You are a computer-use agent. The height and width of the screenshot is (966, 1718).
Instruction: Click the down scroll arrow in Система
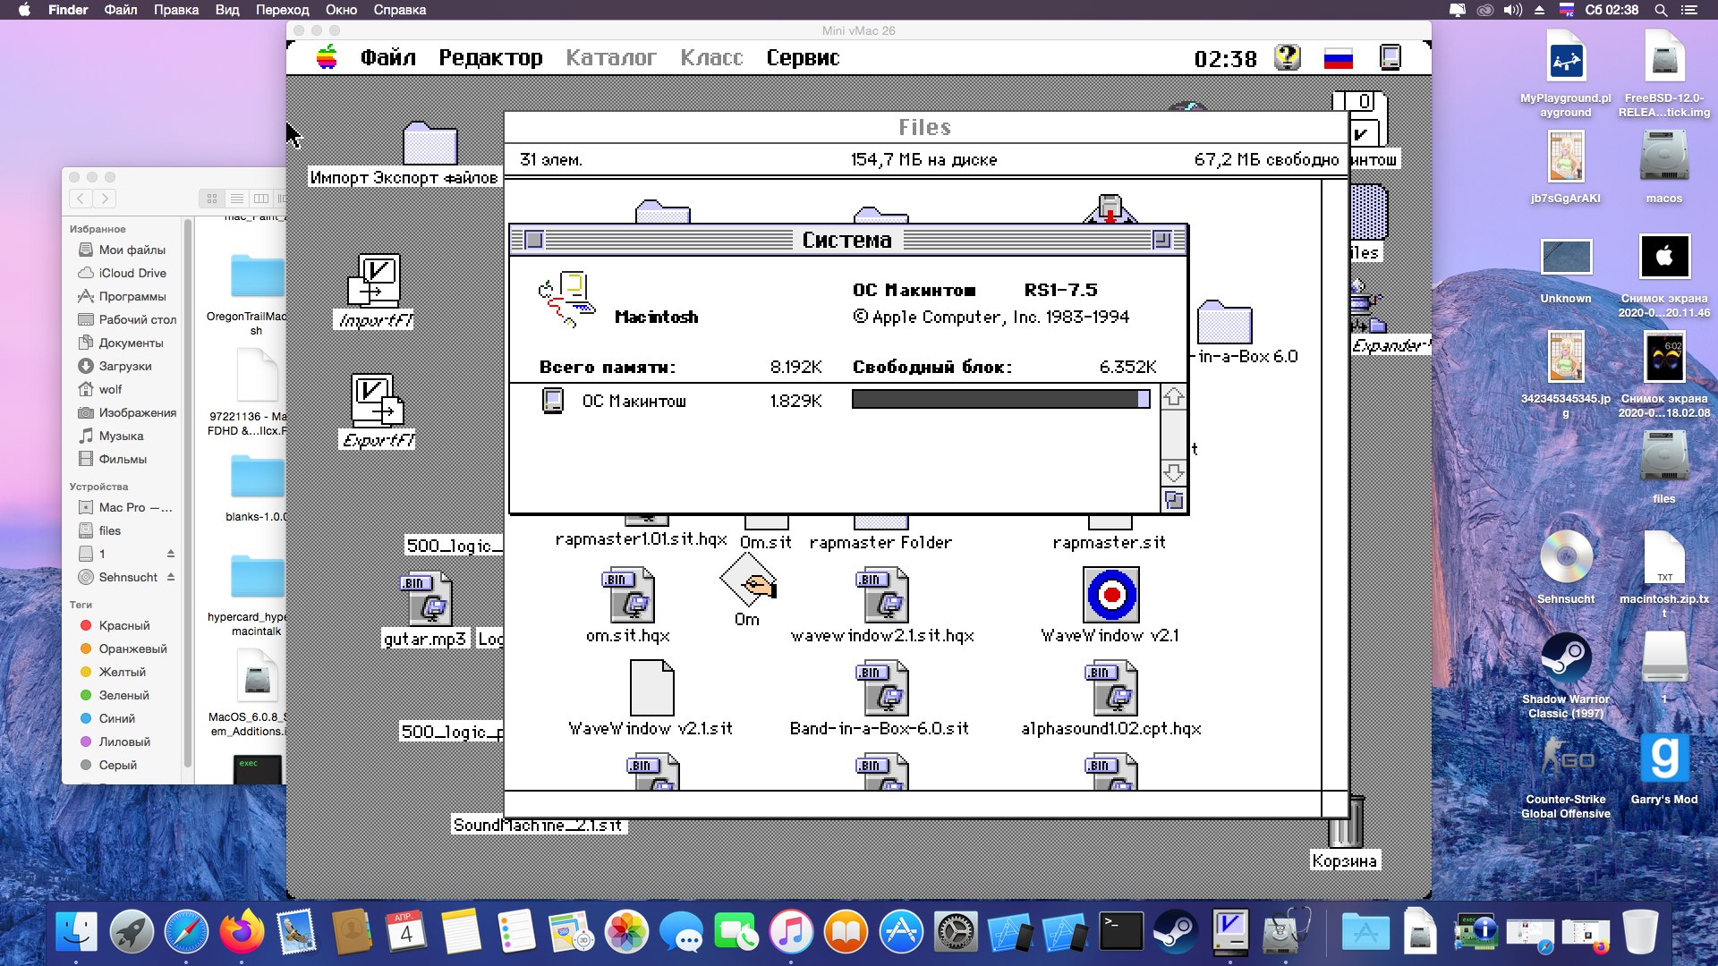click(1174, 472)
